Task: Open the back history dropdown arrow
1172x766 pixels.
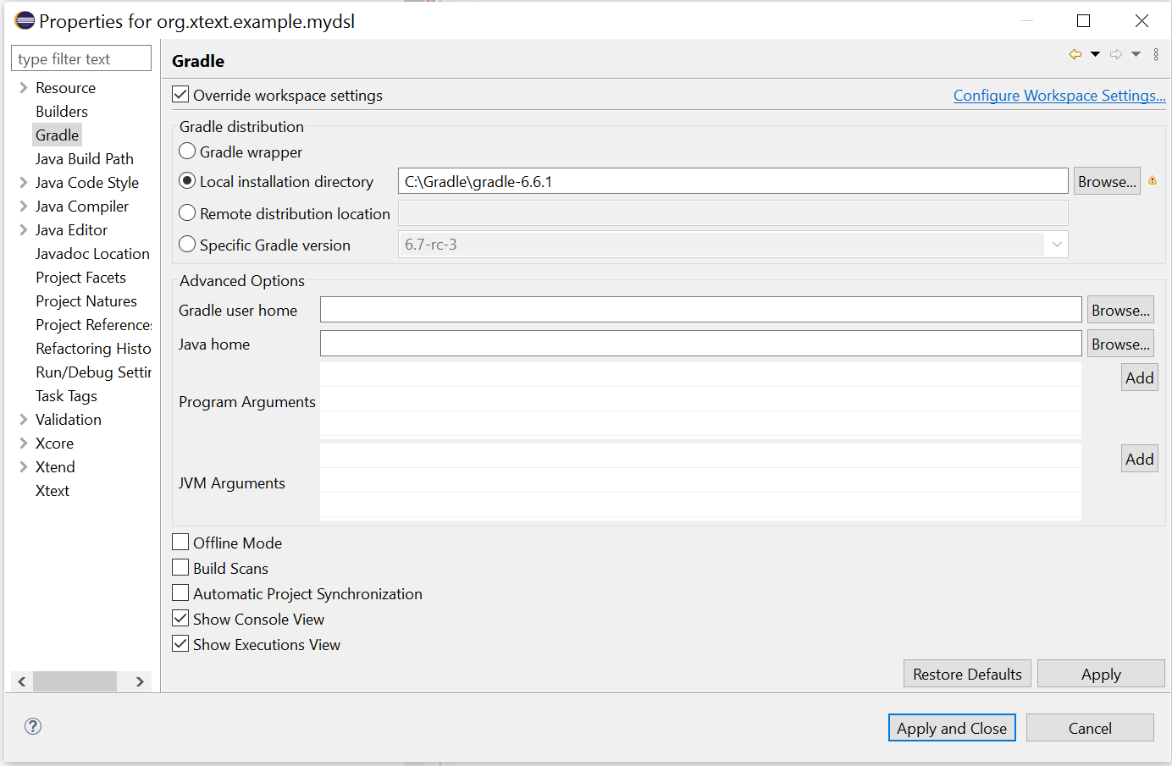Action: click(1095, 54)
